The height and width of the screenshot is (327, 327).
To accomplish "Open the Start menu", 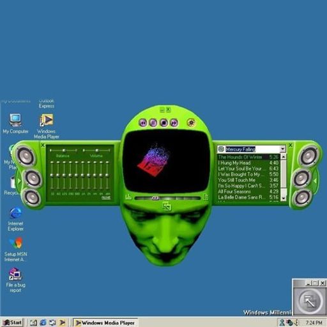I will [x=12, y=323].
